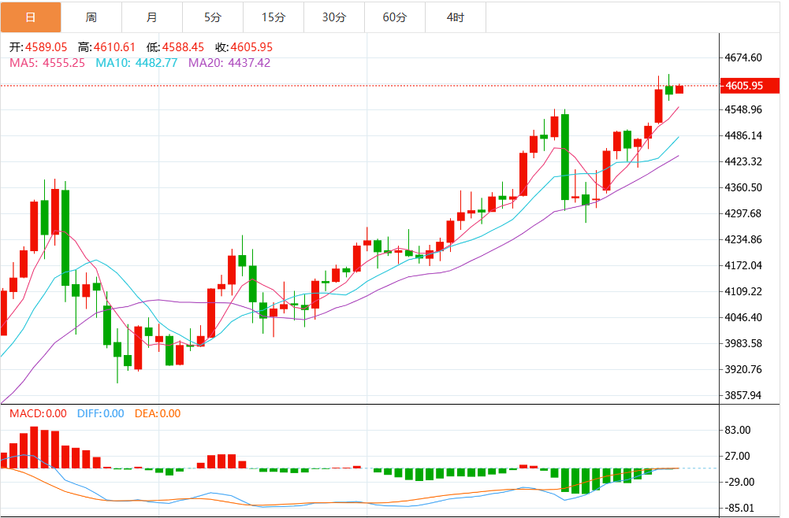The height and width of the screenshot is (518, 789).
Task: Click the MA20 indicator value label
Action: (x=229, y=62)
